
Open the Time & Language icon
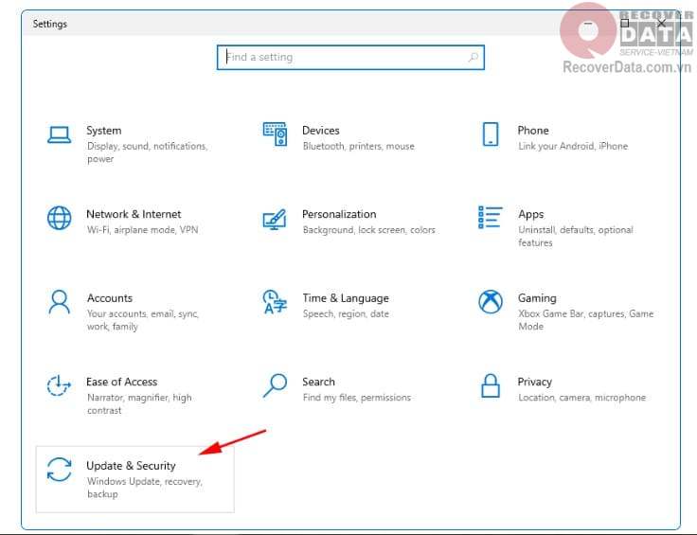tap(275, 302)
